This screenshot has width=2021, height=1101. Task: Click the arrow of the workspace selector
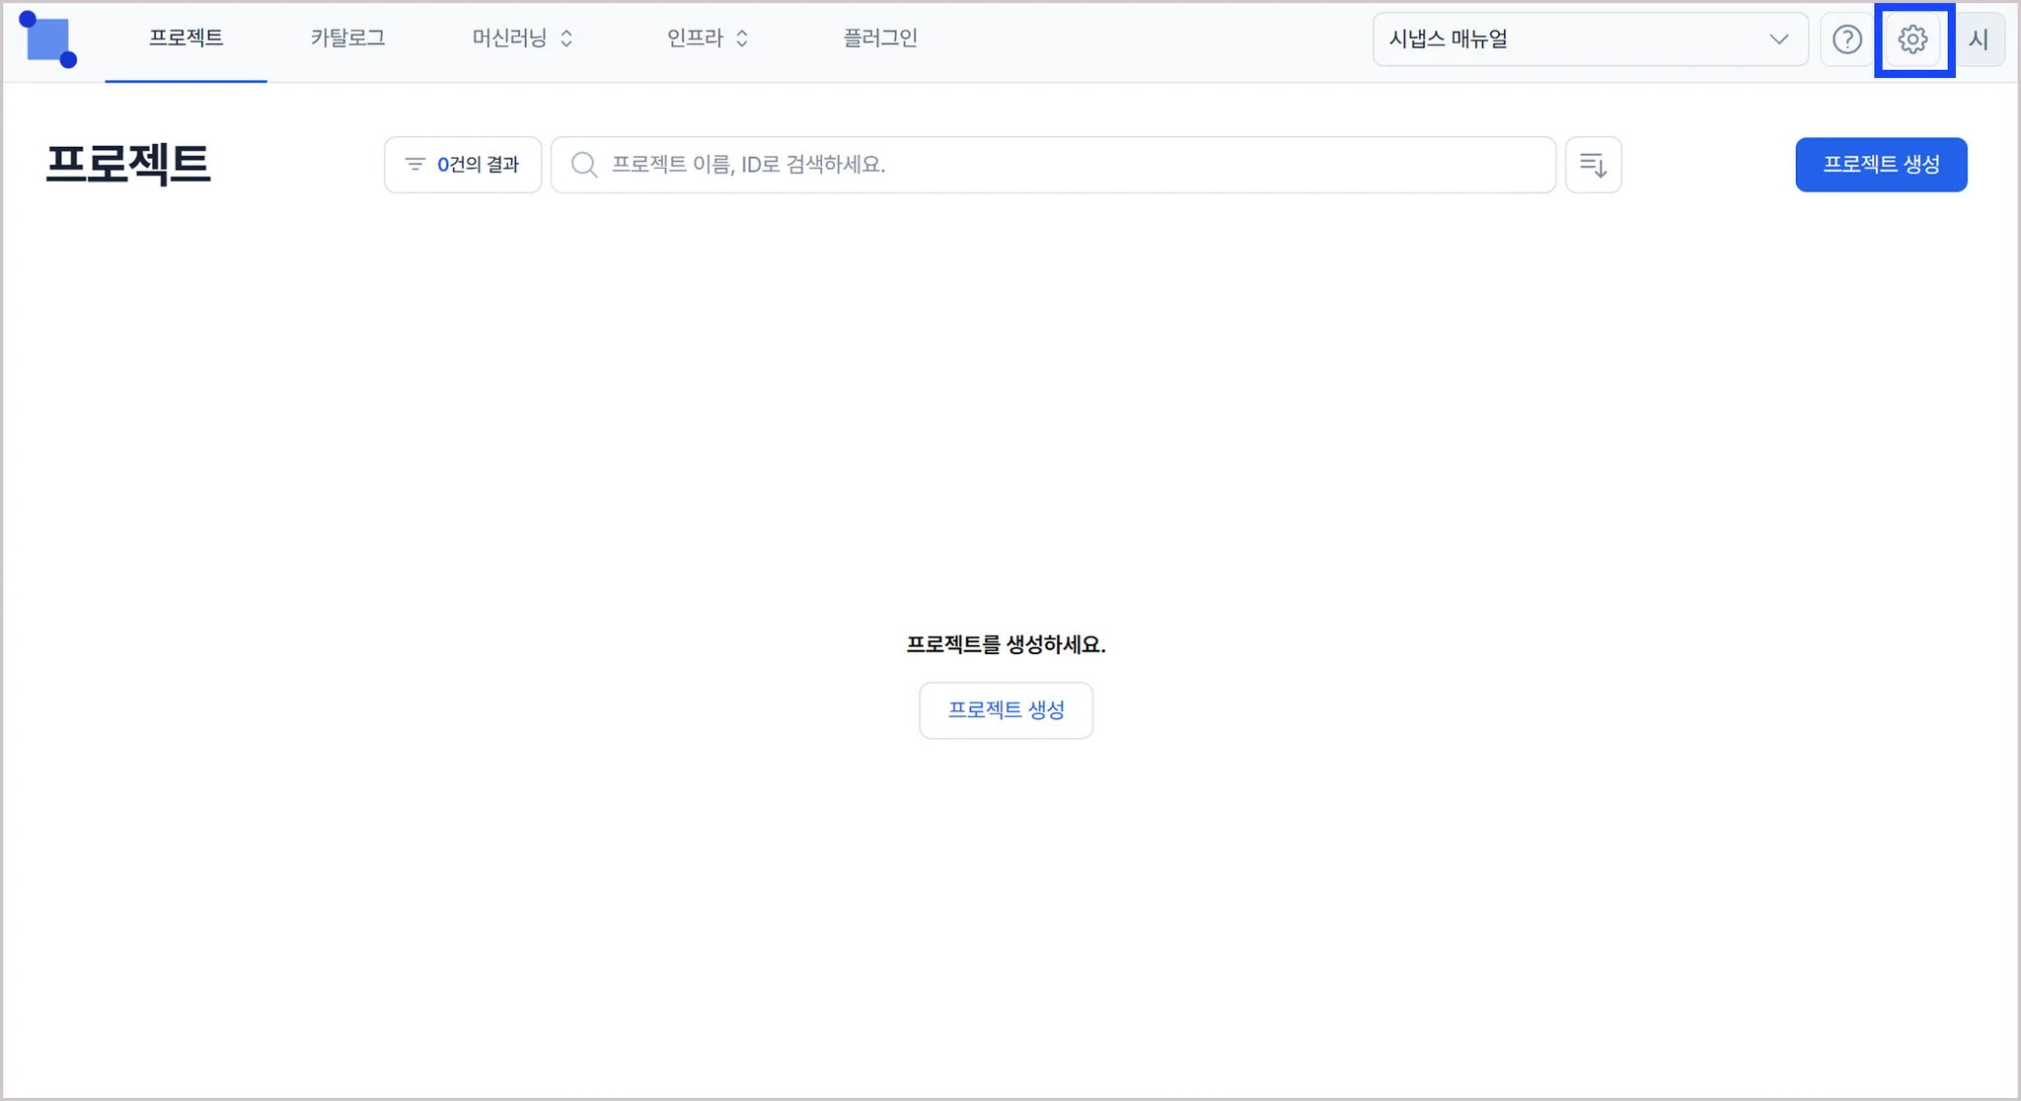pos(1778,39)
